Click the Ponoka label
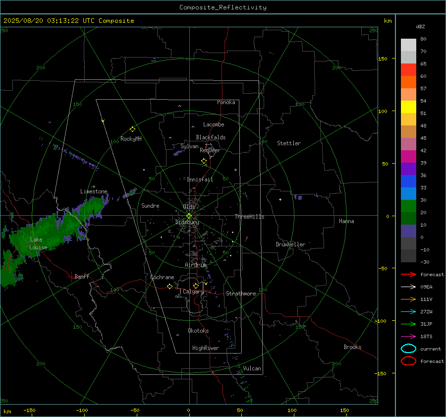The image size is (446, 417). click(x=226, y=102)
